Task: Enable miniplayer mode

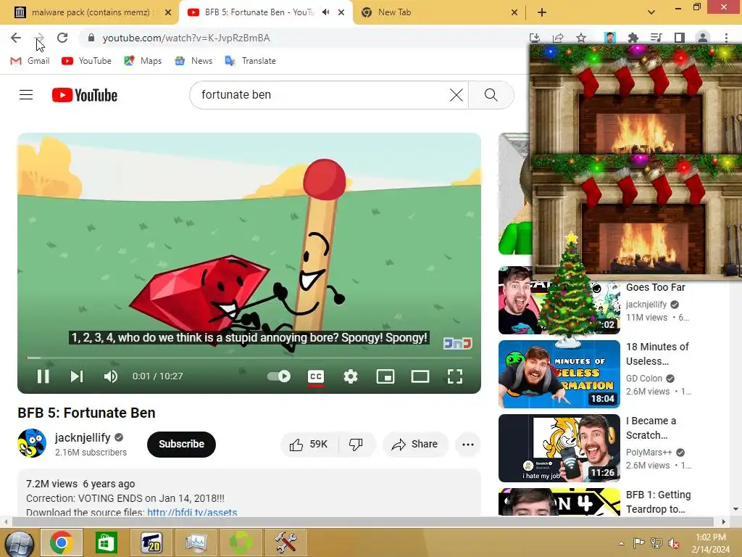Action: (385, 376)
